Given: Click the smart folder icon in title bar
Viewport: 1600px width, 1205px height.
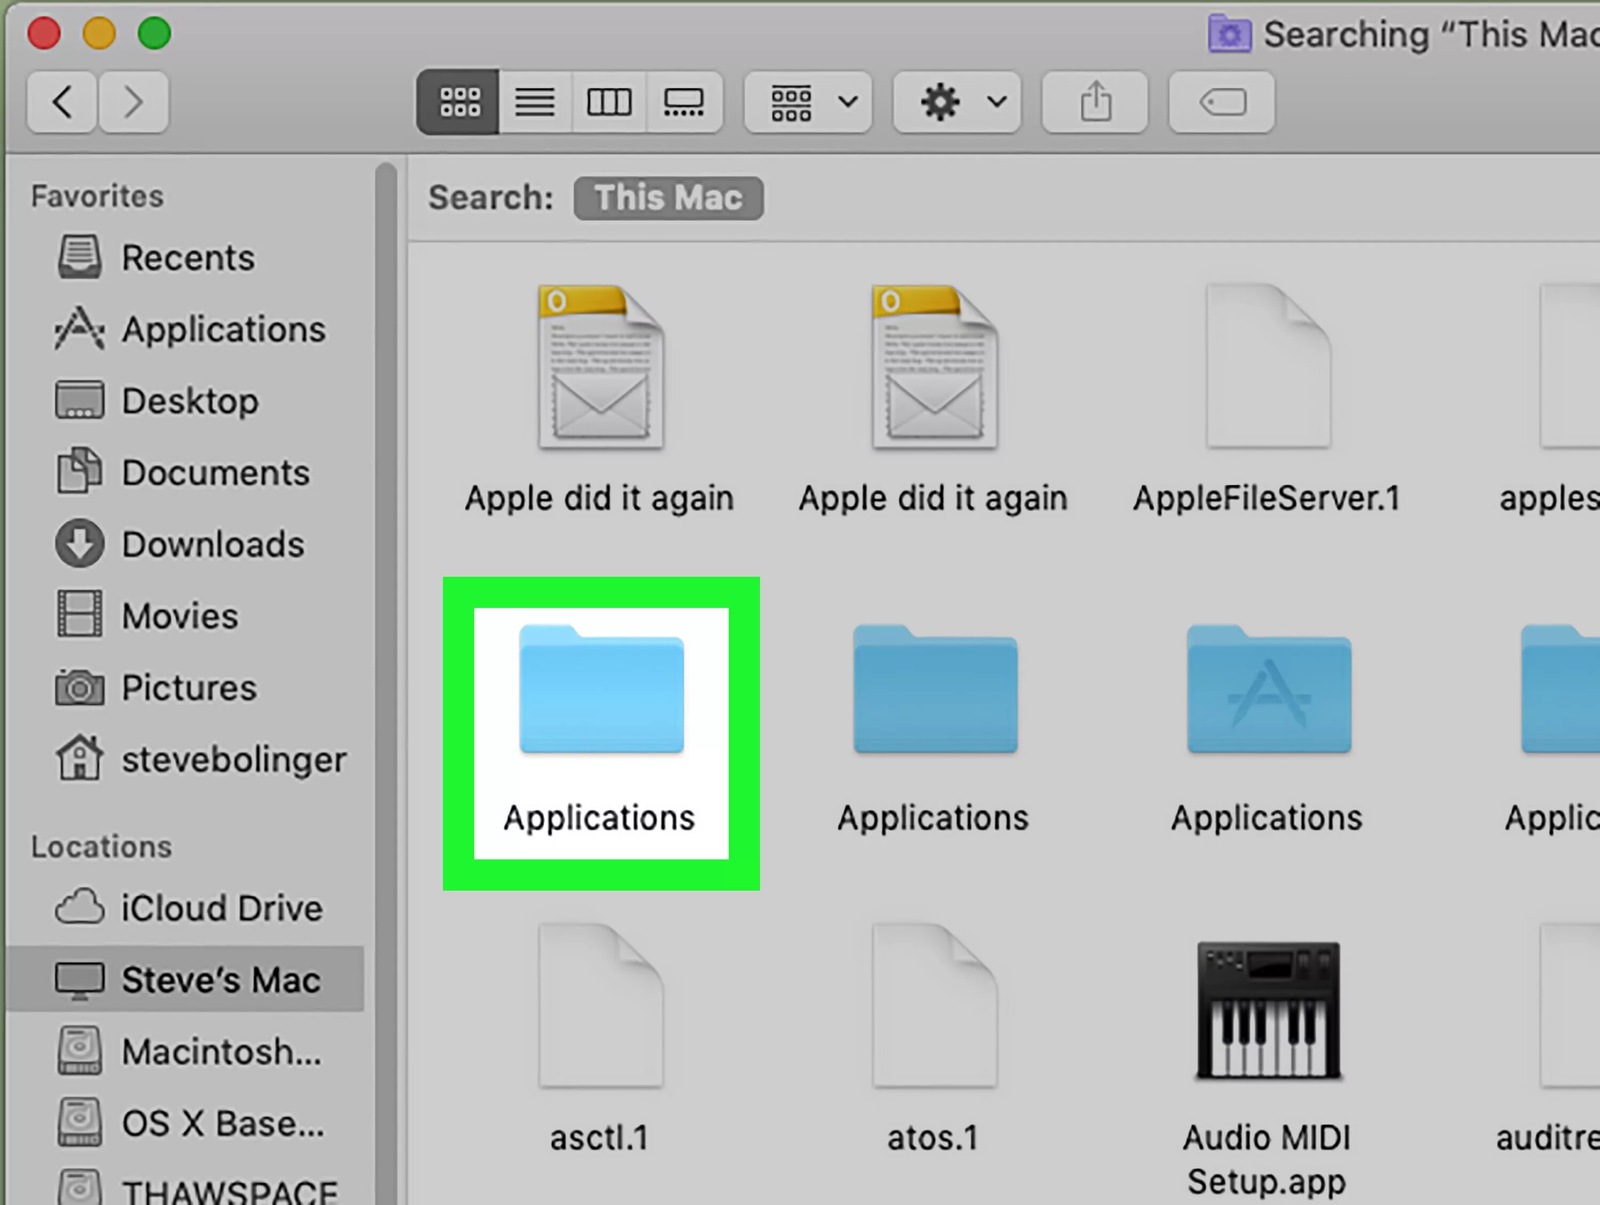Looking at the screenshot, I should pos(1230,33).
